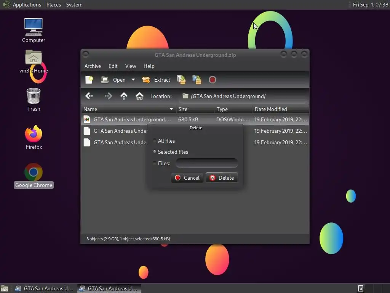Screen dimensions: 390x293
Task: Click the Add Files toolbar icon
Action: (x=181, y=80)
